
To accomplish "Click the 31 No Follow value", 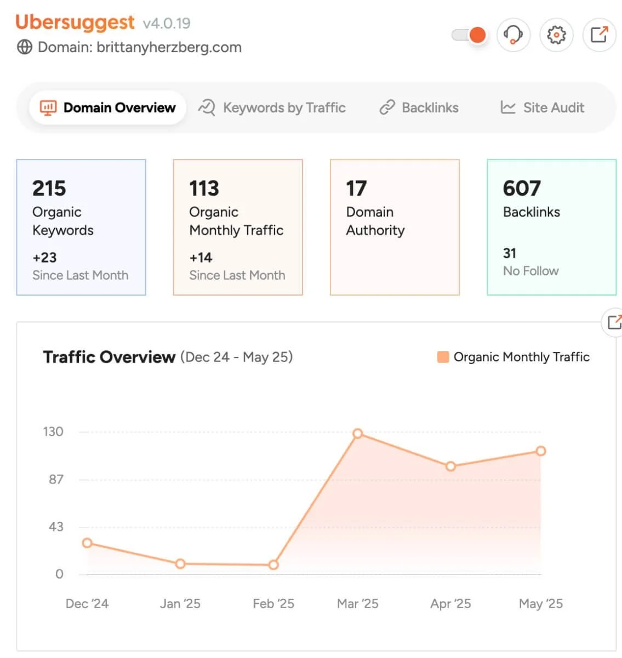I will point(510,253).
